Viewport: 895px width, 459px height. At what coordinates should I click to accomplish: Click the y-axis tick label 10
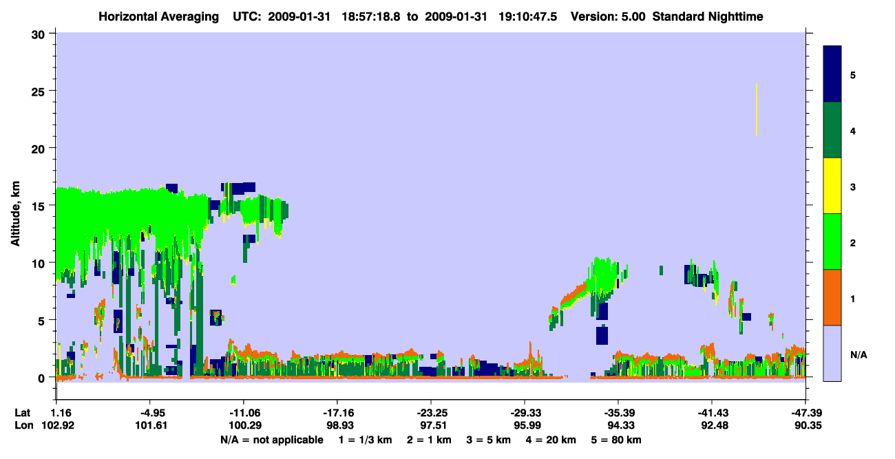(x=39, y=263)
